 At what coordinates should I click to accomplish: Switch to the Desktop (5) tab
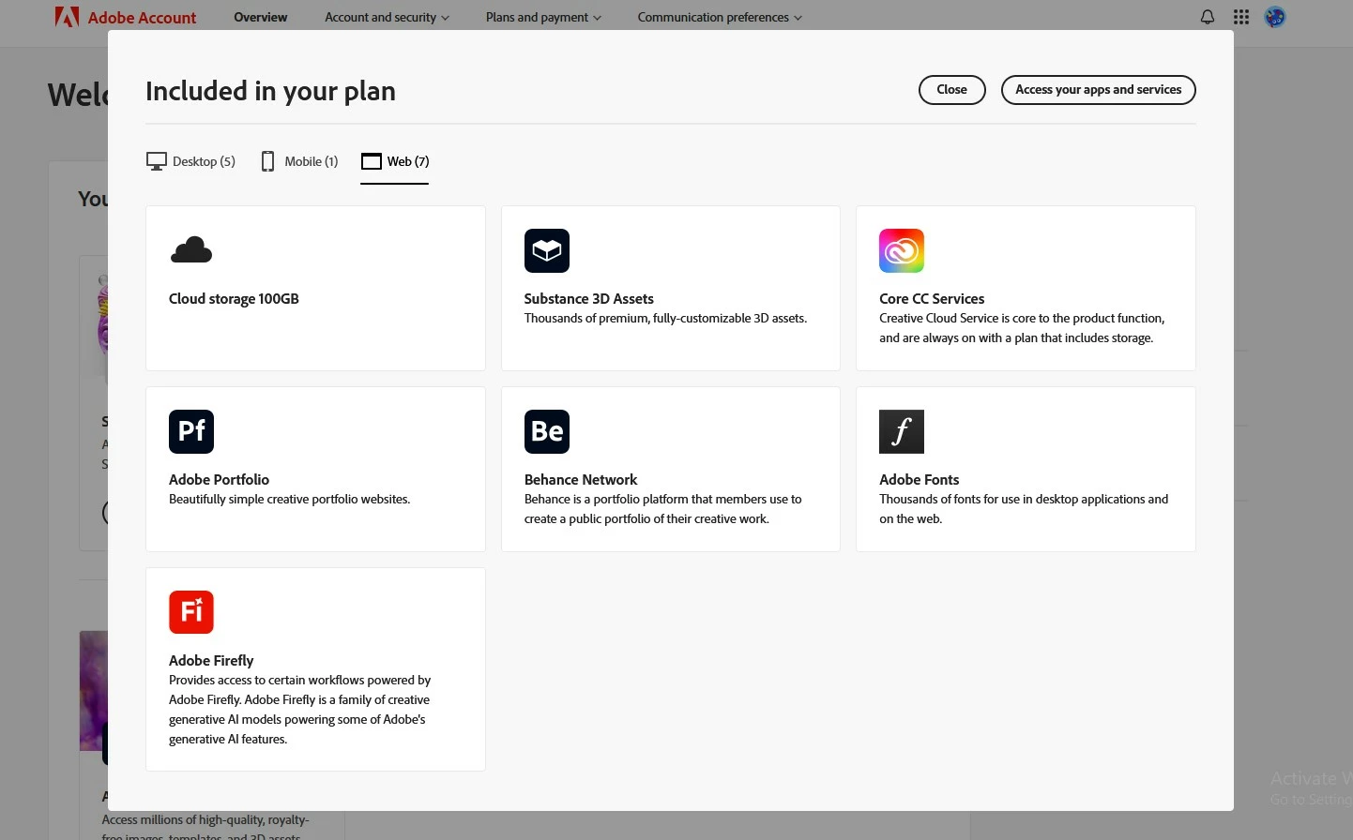190,161
